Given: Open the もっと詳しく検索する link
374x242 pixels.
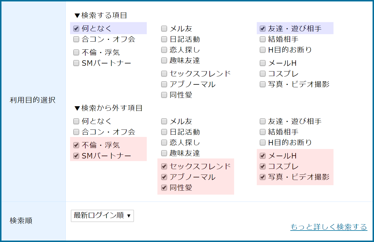Looking at the screenshot, I should [x=329, y=227].
